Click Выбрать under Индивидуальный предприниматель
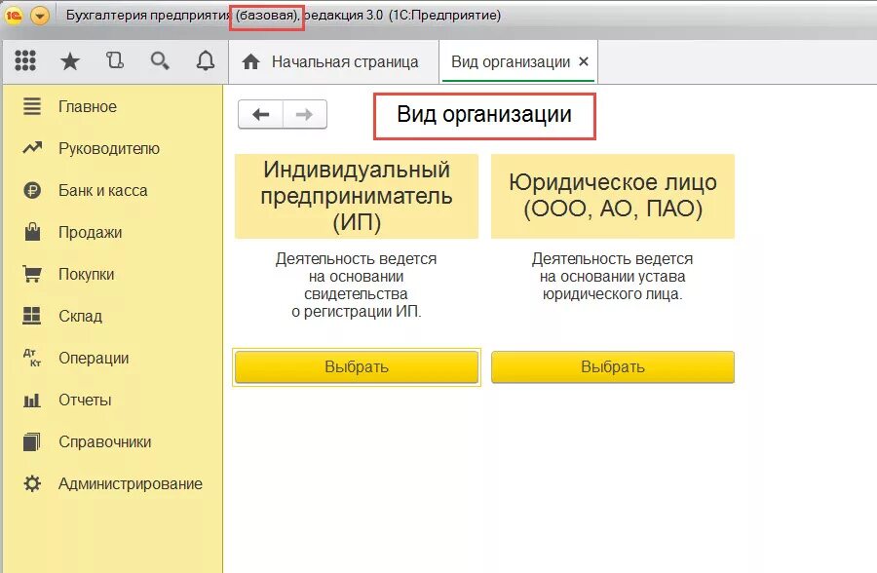The width and height of the screenshot is (877, 573). coord(357,367)
